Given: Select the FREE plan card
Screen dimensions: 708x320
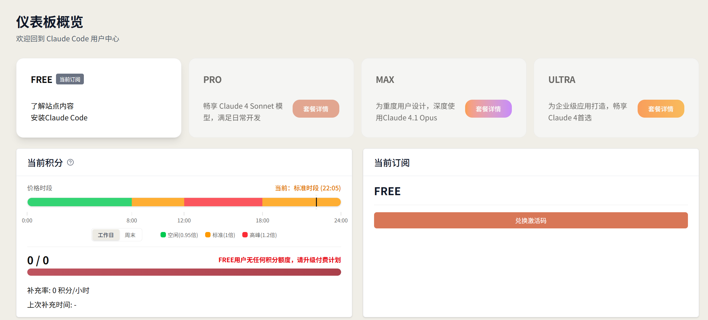Looking at the screenshot, I should [x=99, y=98].
